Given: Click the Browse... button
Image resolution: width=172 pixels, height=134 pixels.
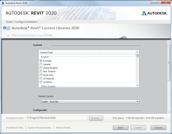Looking at the screenshot, I should [96, 118].
